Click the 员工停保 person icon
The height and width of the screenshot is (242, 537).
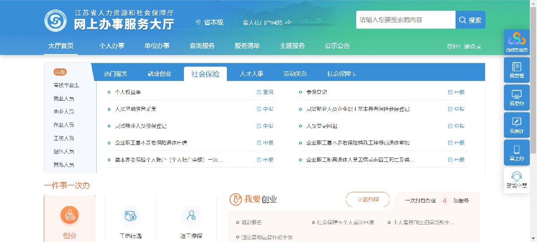tap(191, 216)
